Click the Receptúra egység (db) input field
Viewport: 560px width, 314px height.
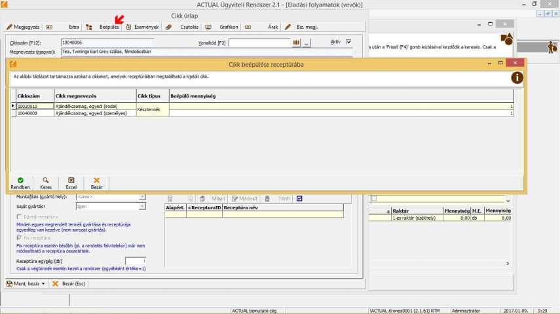click(x=135, y=261)
